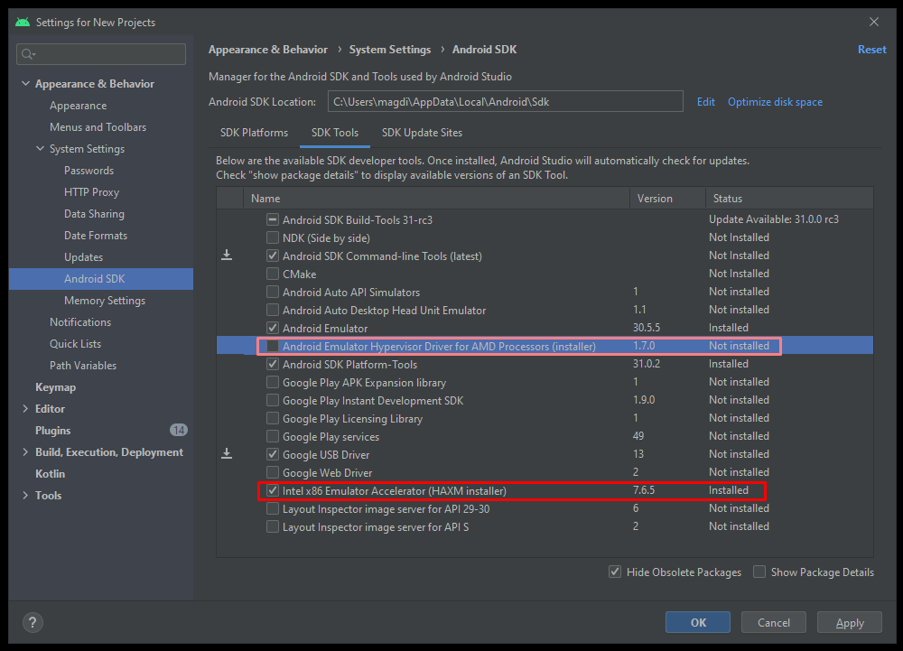Open help with the question mark button

click(33, 622)
